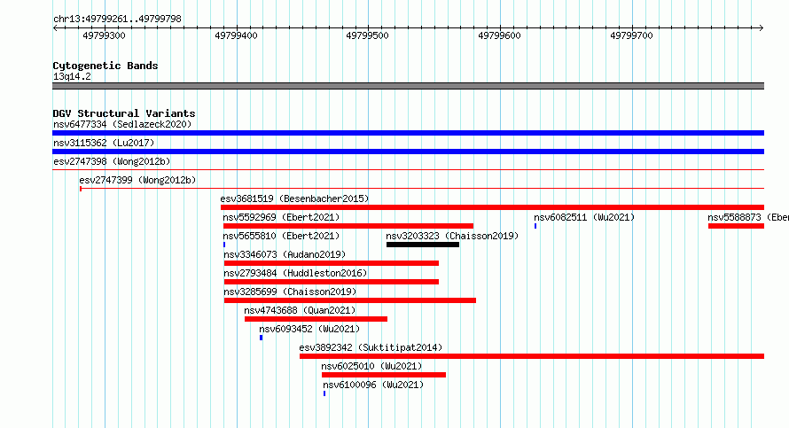
Task: Click the Cytogenetic Bands track title
Action: pos(105,66)
